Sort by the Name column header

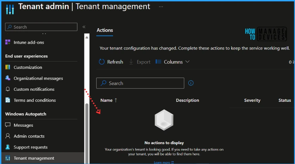coord(107,100)
